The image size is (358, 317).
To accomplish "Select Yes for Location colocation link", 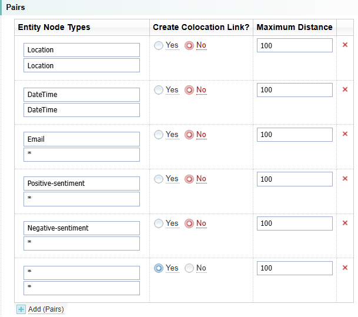I will [x=159, y=45].
